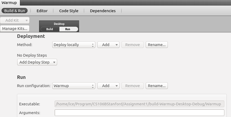Open the Deploy locally method combo box

point(74,45)
